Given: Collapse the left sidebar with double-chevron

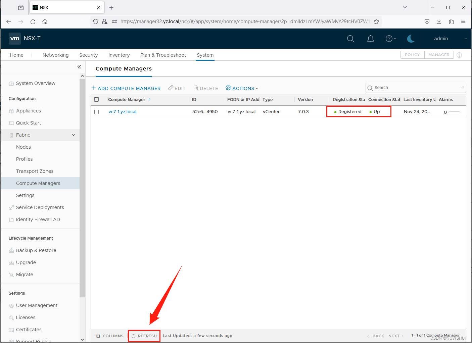Looking at the screenshot, I should pos(79,67).
